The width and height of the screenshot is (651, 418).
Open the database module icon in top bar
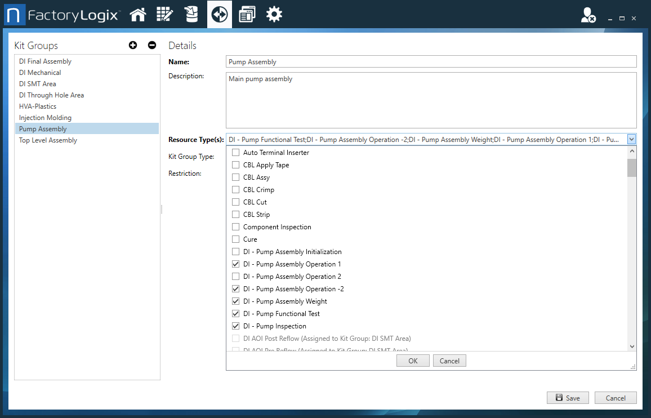click(192, 15)
